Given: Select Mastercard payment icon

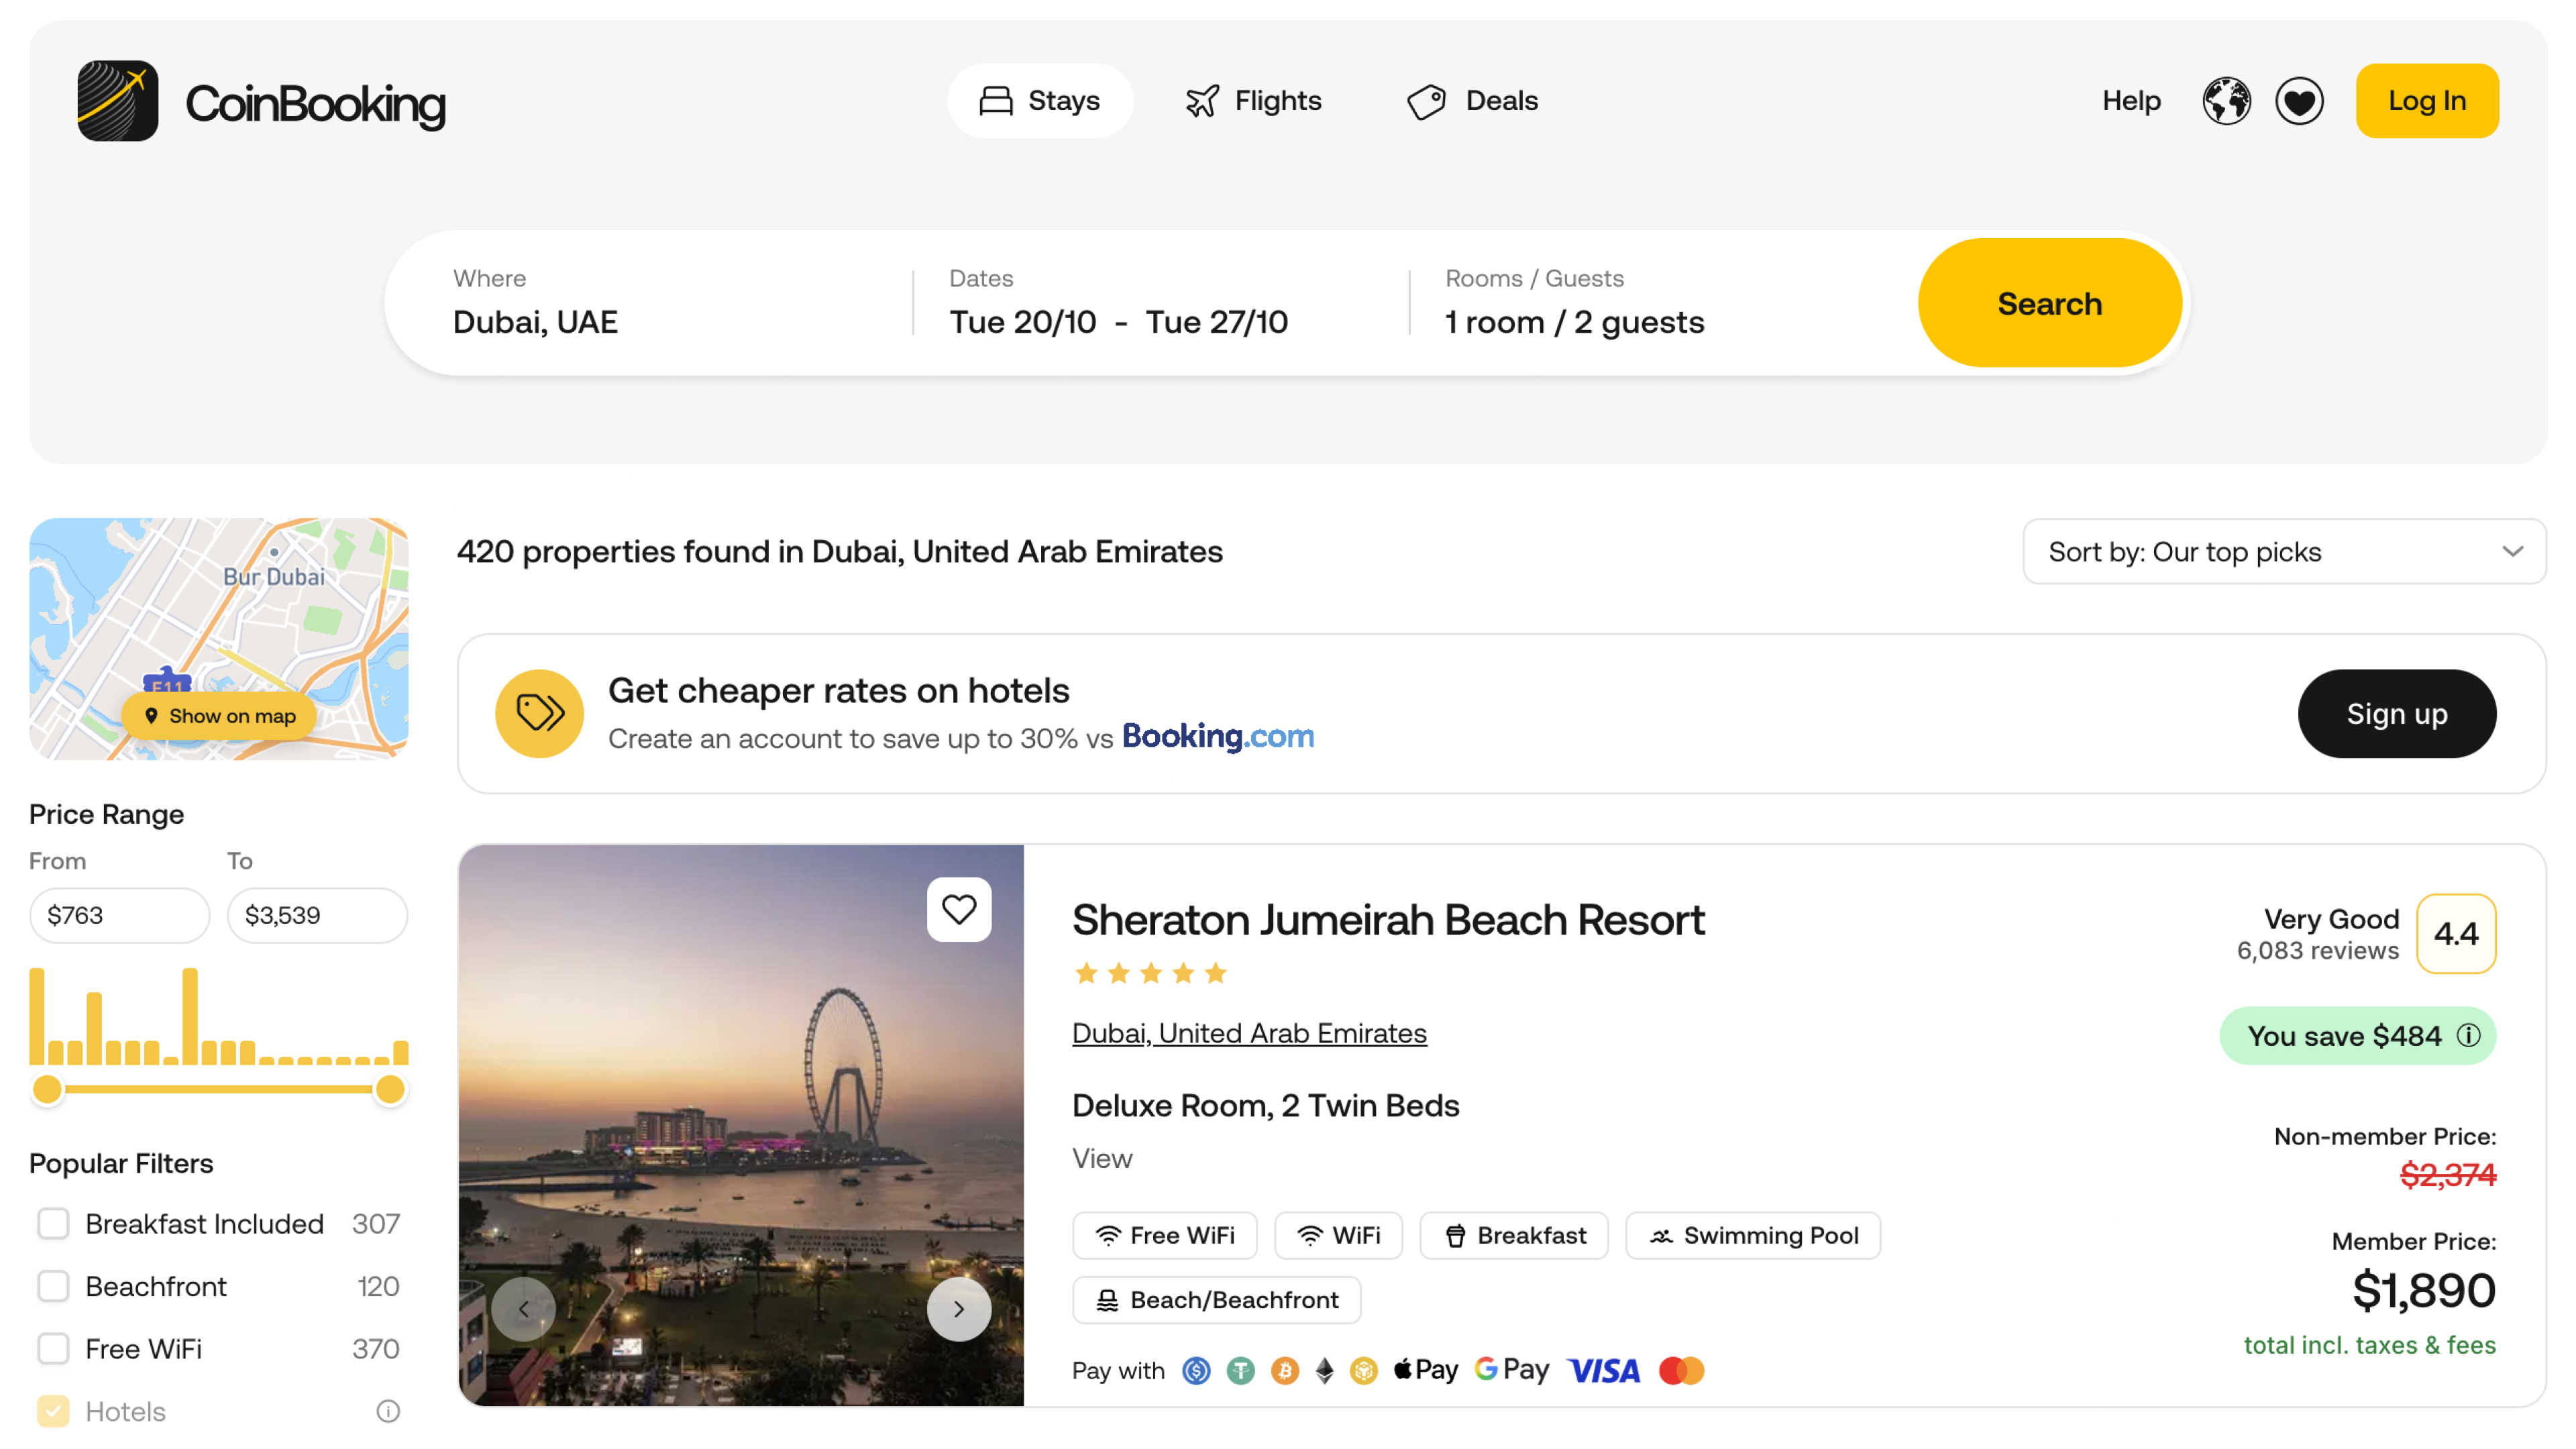Looking at the screenshot, I should coord(1681,1370).
